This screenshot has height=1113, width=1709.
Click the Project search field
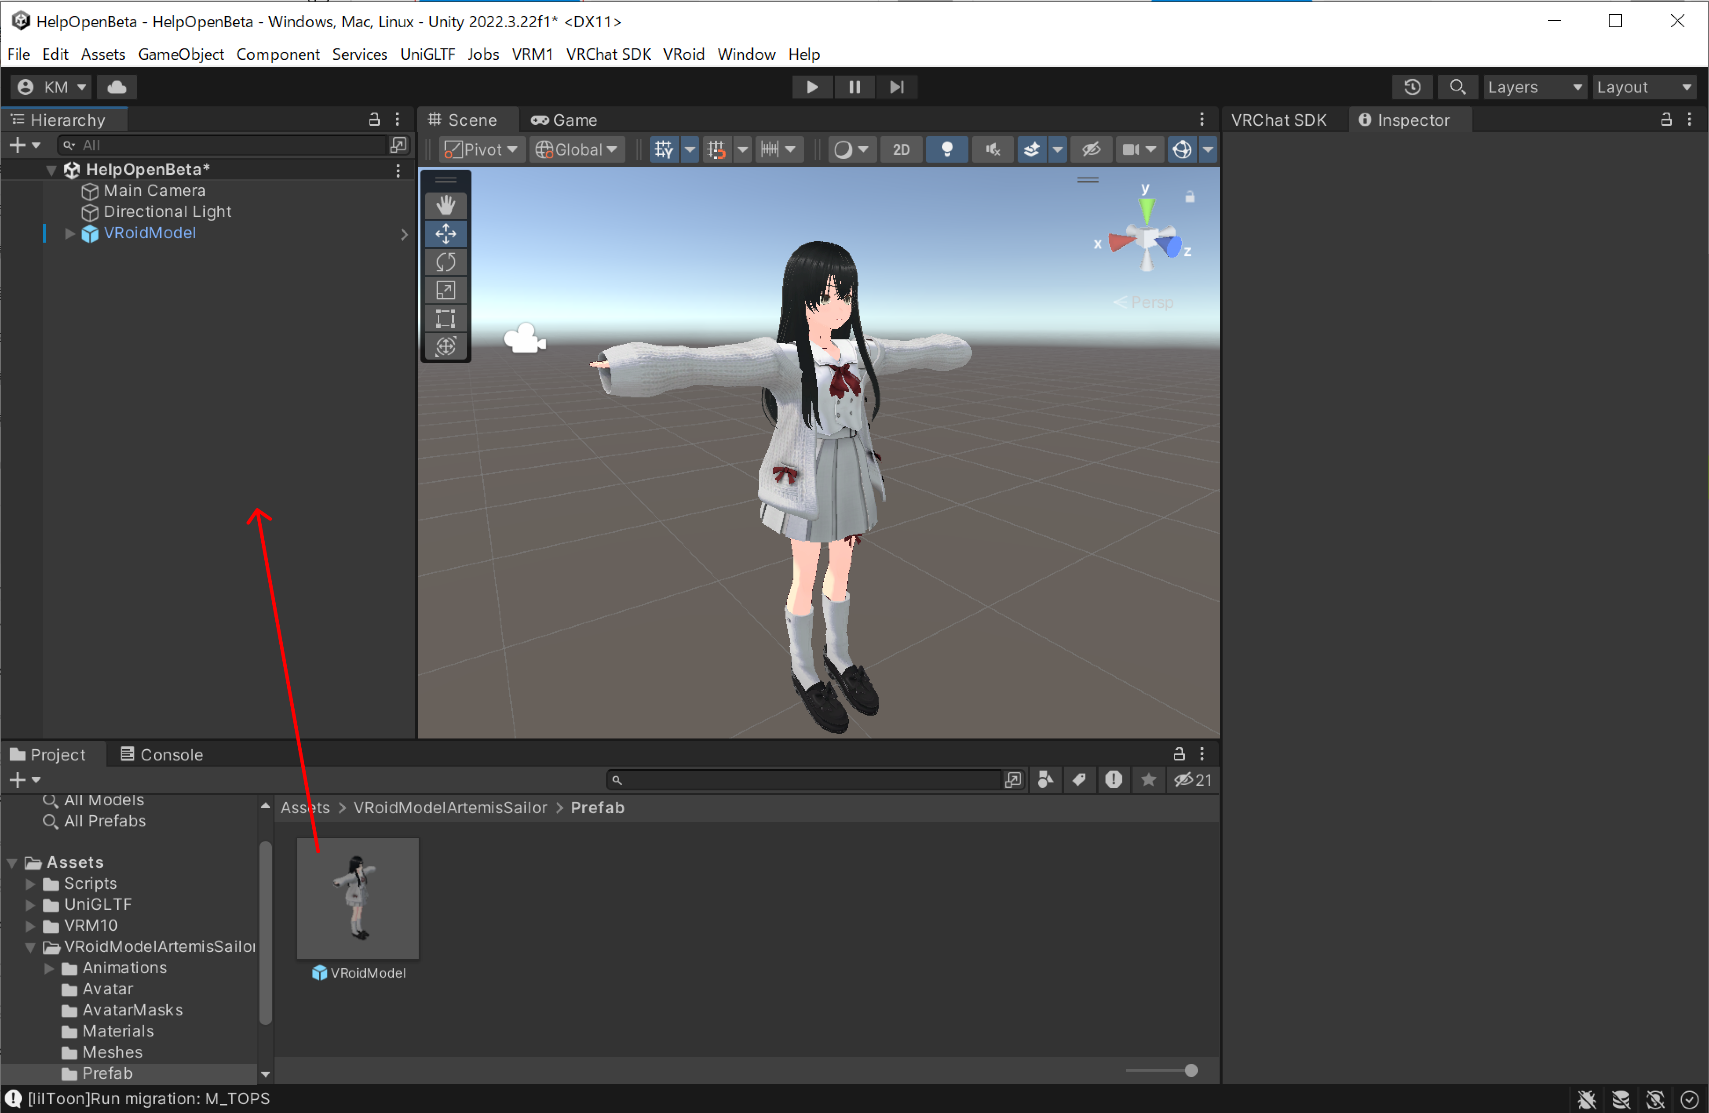point(803,779)
